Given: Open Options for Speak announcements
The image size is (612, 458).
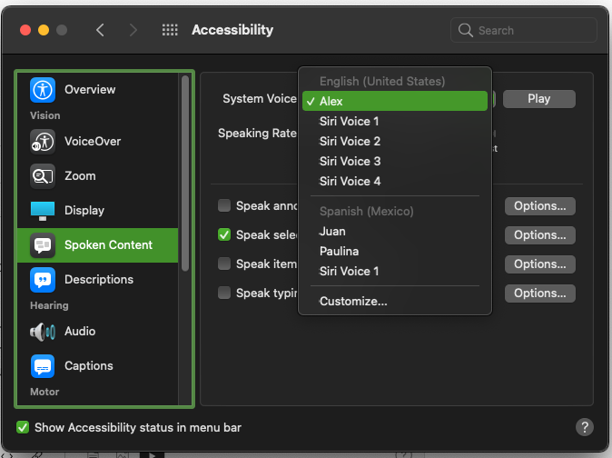Looking at the screenshot, I should point(539,206).
